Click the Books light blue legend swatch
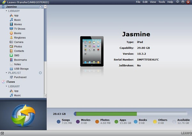 point(136,122)
